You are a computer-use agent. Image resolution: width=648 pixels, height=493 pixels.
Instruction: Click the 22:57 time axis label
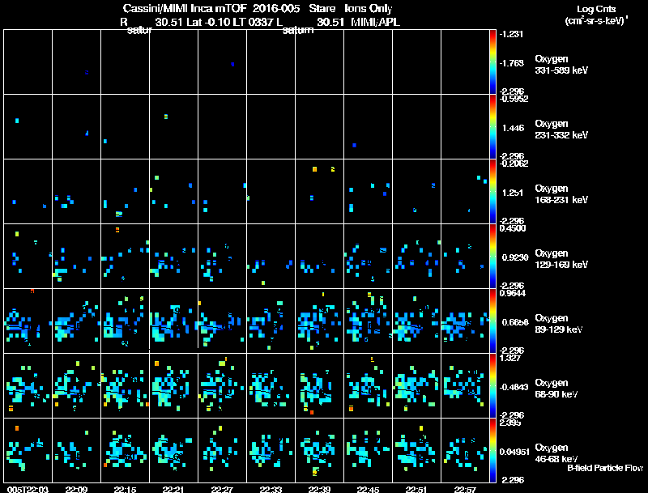465,489
